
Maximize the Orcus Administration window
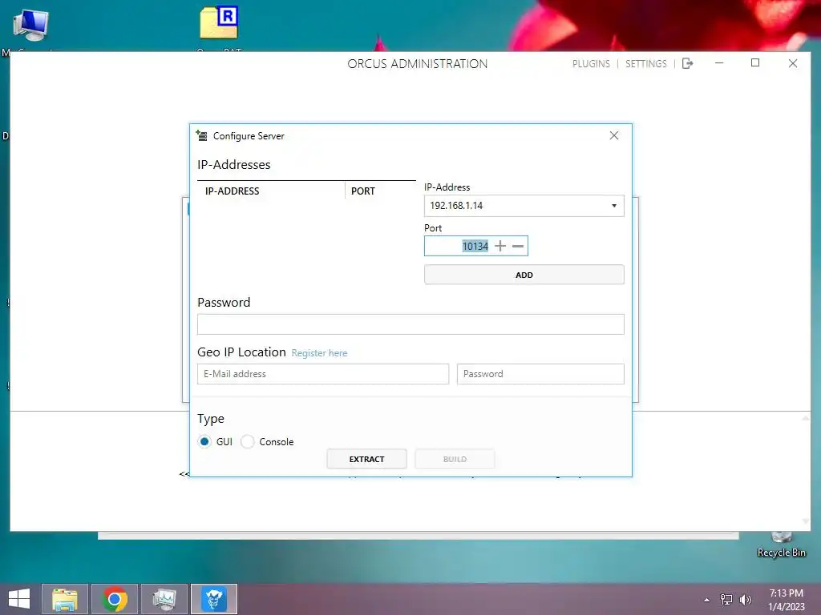pyautogui.click(x=755, y=62)
